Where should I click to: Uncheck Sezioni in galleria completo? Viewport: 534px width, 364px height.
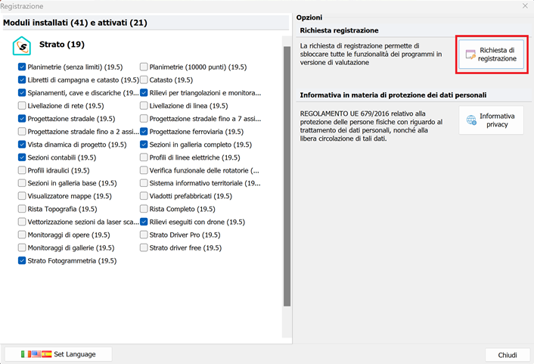[x=144, y=145]
